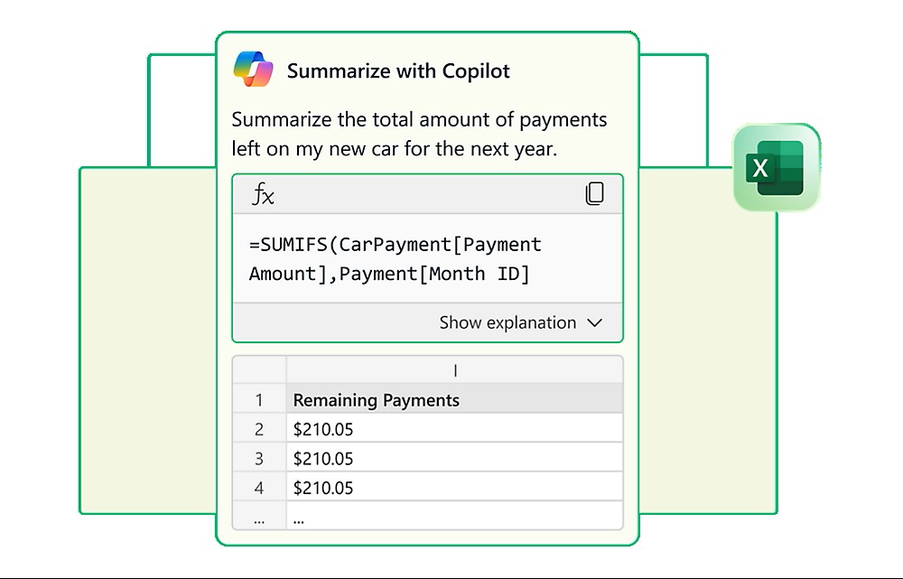Click row number 1 header
The width and height of the screenshot is (903, 579).
point(259,398)
